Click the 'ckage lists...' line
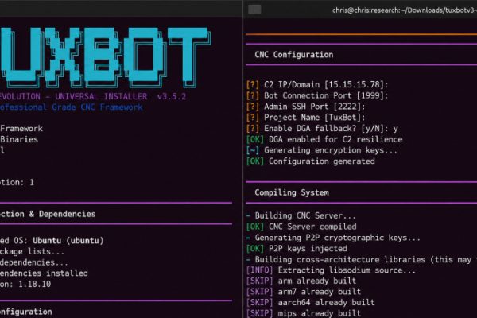Image resolution: width=477 pixels, height=318 pixels. (x=33, y=252)
